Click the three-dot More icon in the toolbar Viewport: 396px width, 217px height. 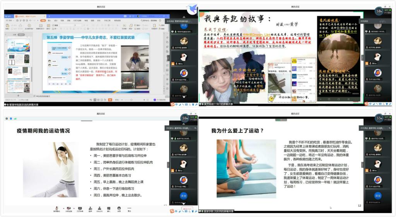pos(129,208)
